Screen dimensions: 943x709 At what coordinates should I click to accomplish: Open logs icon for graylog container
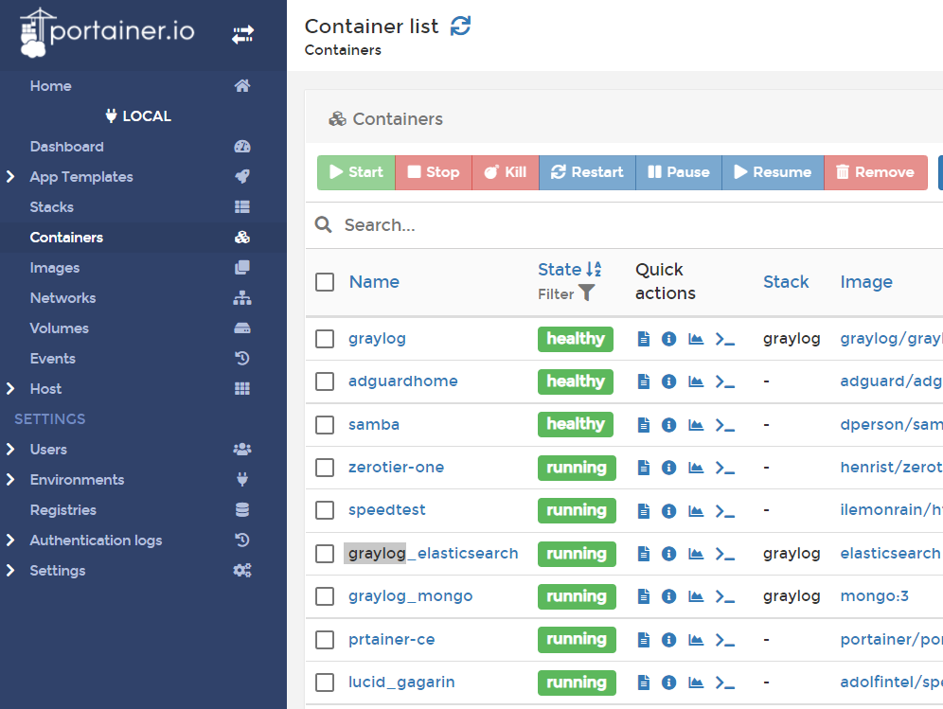pyautogui.click(x=644, y=339)
